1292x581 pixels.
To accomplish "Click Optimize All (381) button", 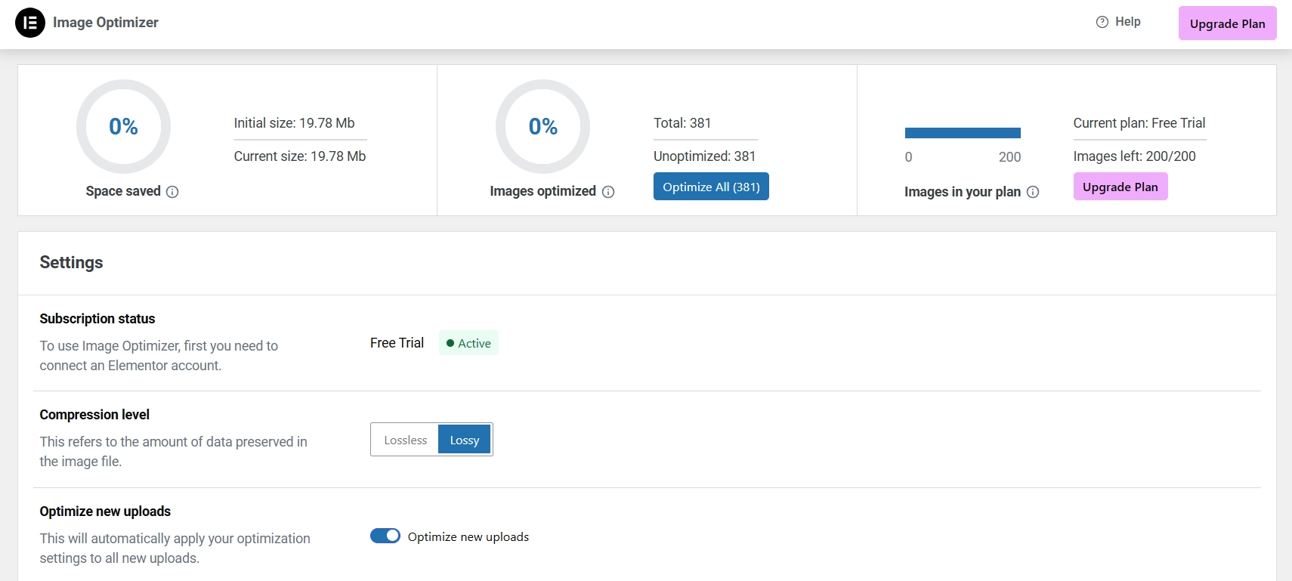I will coord(711,187).
